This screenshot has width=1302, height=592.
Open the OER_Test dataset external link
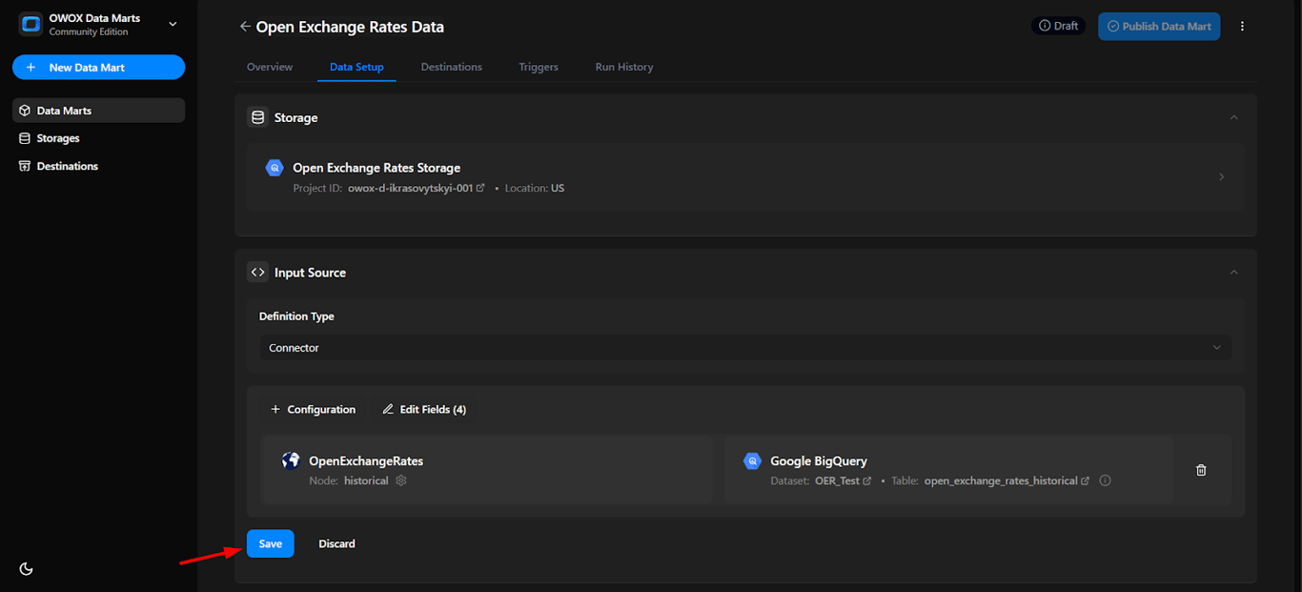tap(867, 480)
